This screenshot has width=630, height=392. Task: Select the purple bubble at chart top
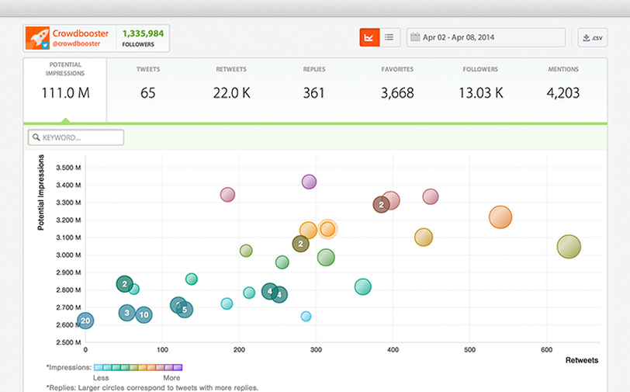(309, 182)
